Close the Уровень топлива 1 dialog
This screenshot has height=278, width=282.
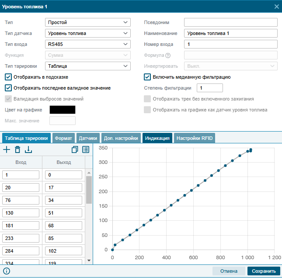(277, 7)
